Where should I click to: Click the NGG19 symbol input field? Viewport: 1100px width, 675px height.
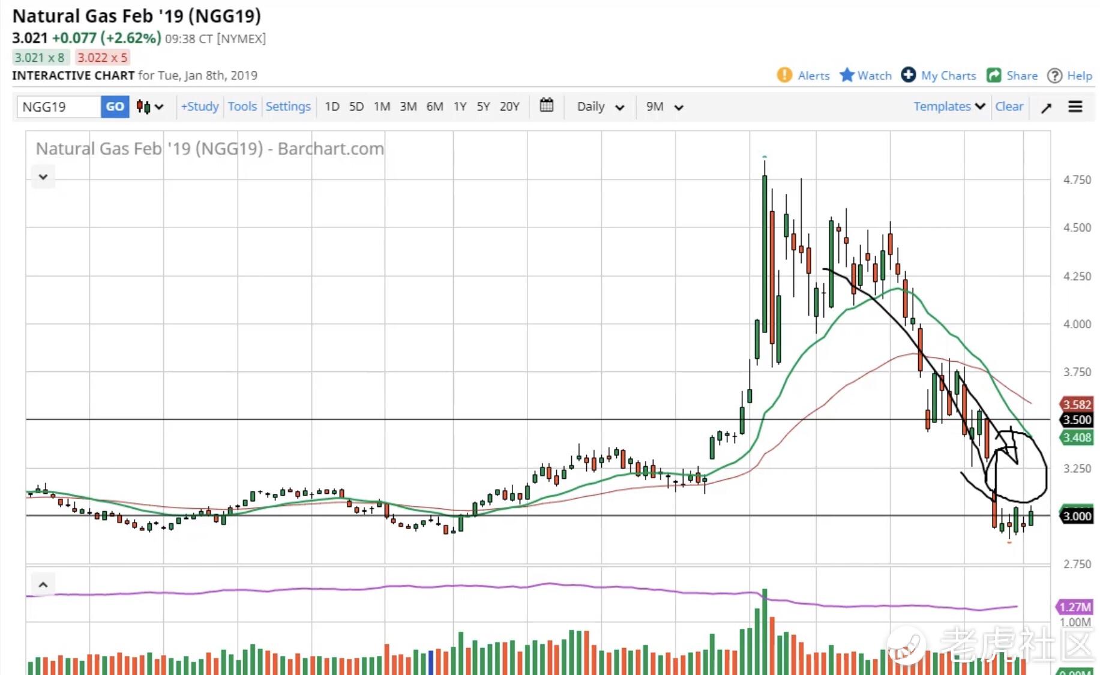(x=59, y=107)
